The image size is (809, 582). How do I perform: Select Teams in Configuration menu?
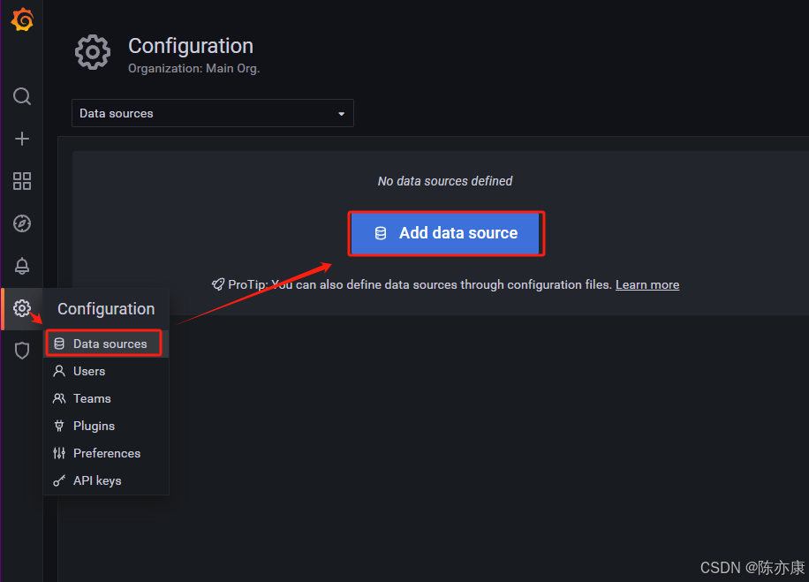(106, 398)
